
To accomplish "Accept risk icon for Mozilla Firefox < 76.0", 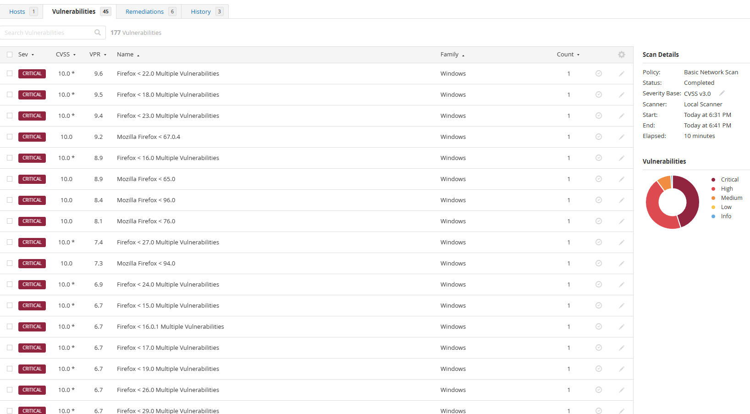I will click(599, 221).
